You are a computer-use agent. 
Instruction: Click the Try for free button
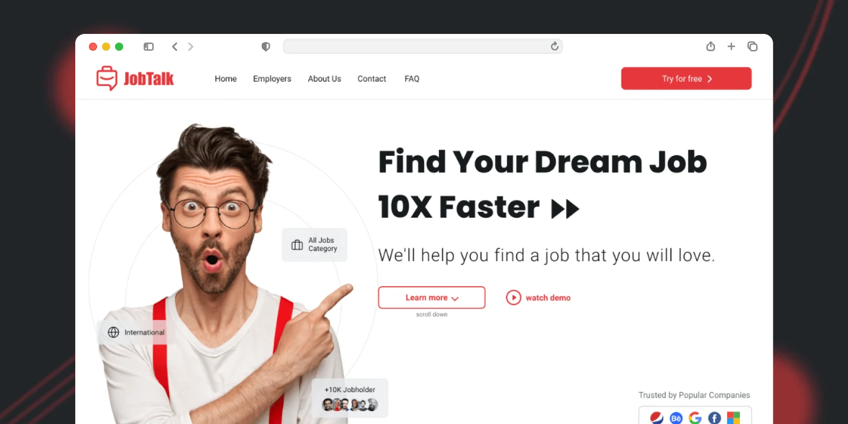pyautogui.click(x=686, y=78)
